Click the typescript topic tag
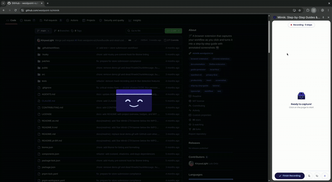The width and height of the screenshot is (332, 182). tap(195, 91)
